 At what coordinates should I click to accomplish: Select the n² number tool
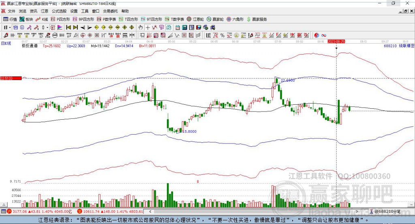69,35
